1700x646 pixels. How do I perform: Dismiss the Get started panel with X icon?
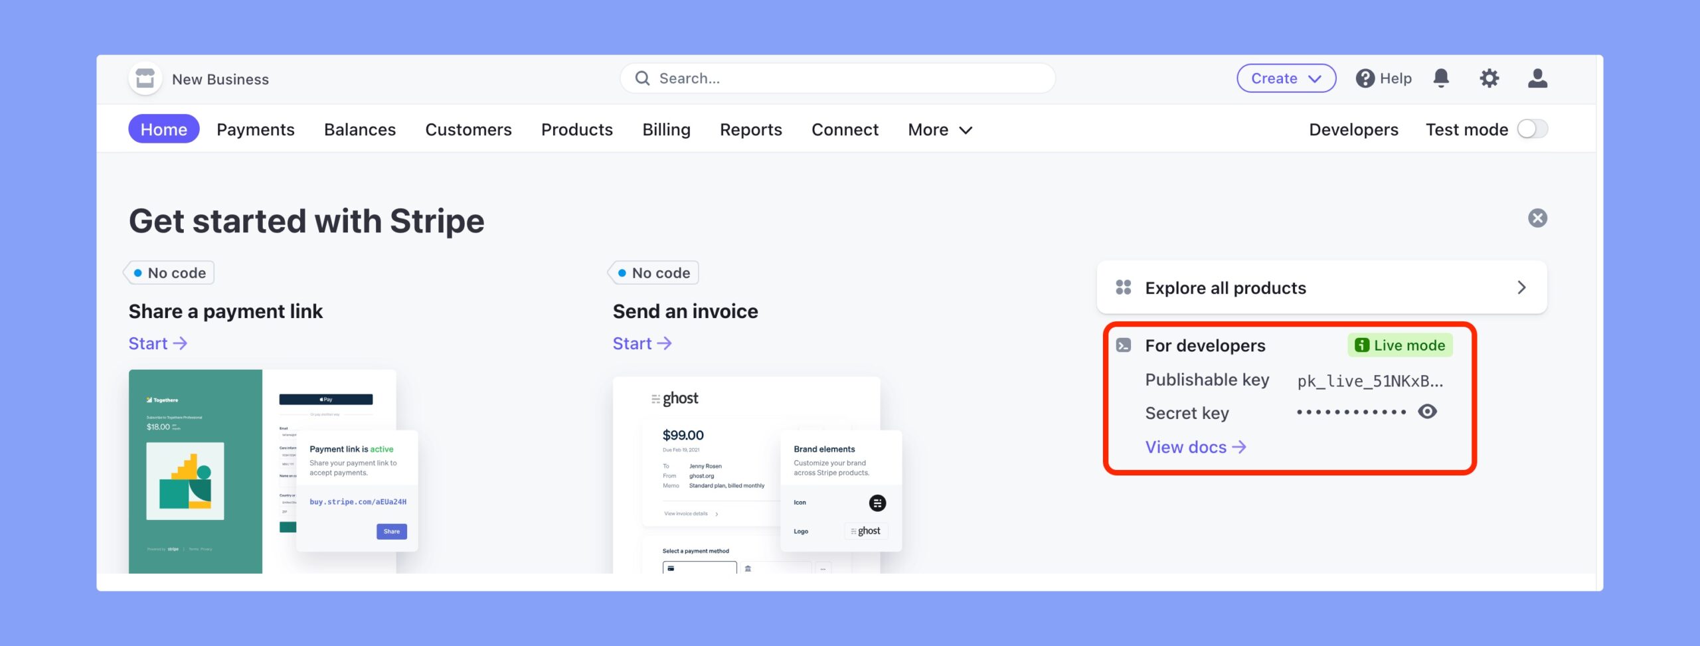[1537, 218]
